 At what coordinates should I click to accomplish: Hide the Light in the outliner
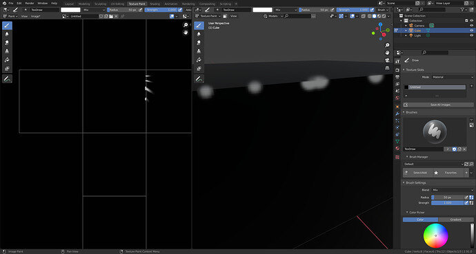(471, 35)
